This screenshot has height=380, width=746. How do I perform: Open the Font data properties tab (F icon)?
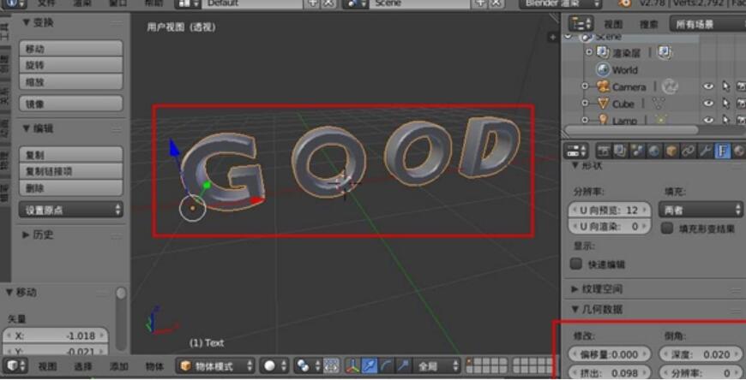click(723, 151)
